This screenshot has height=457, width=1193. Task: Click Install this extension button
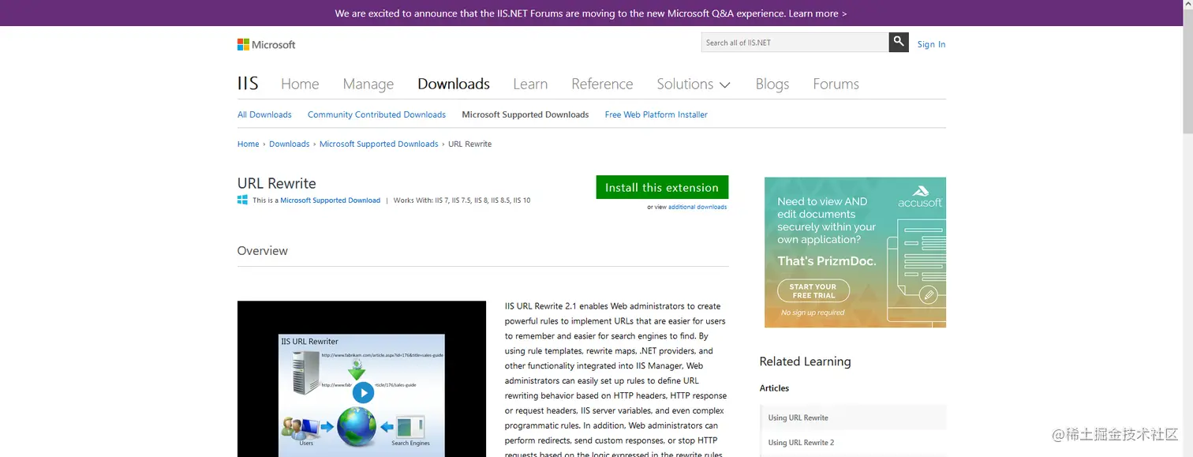click(662, 187)
